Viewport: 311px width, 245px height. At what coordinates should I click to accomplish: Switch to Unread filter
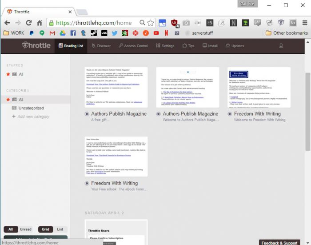coord(26,229)
